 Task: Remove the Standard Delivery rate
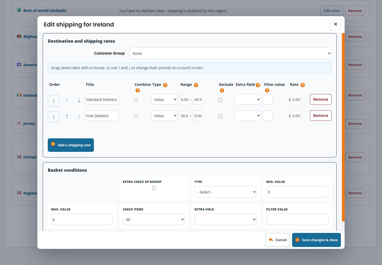point(321,99)
